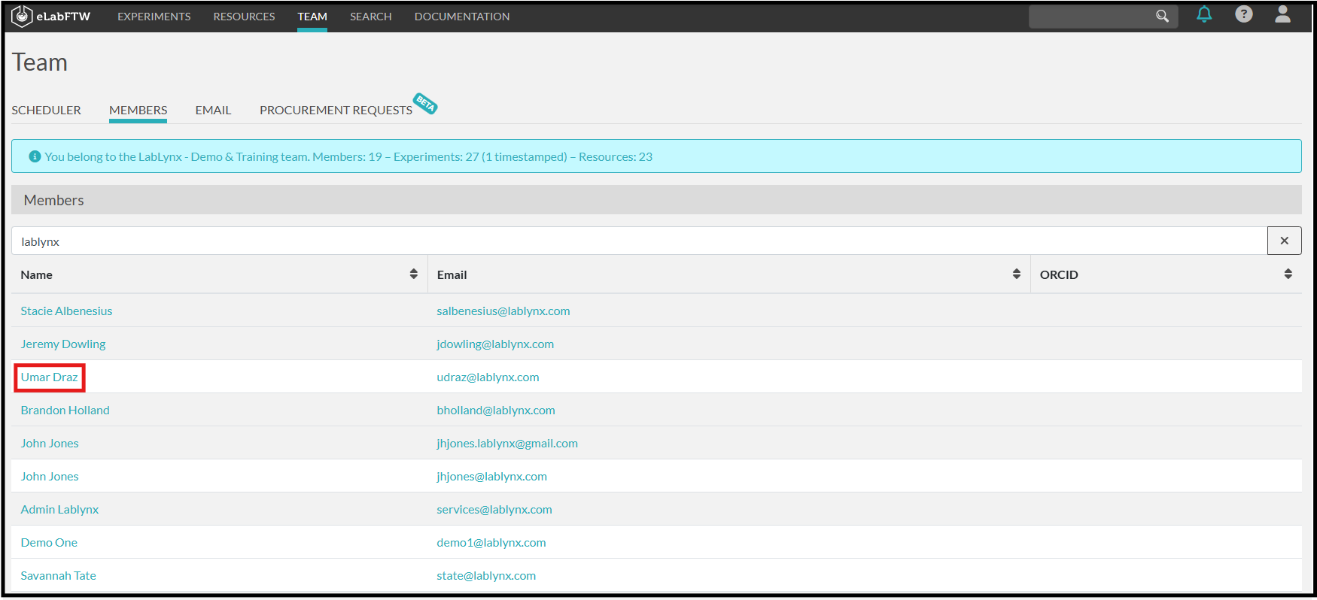The height and width of the screenshot is (600, 1317).
Task: Sort members by ORCID column arrows
Action: coord(1288,274)
